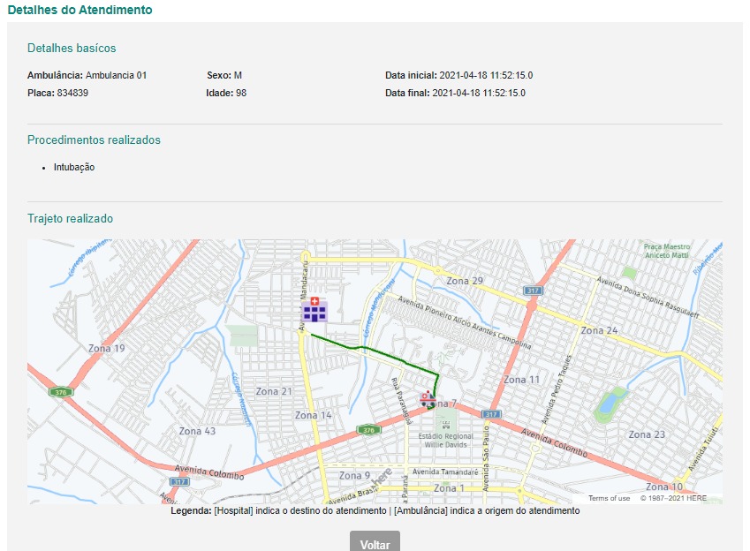
Task: Click the hospital marker on the map
Action: [x=314, y=310]
